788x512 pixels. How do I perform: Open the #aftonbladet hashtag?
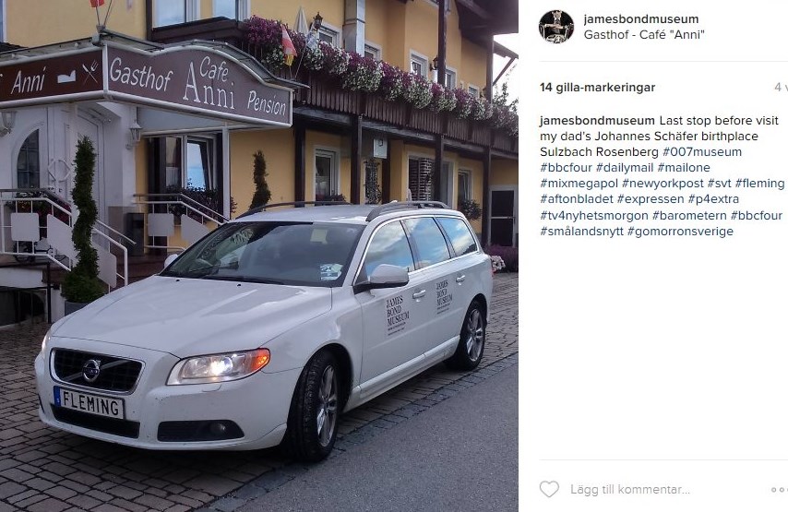pos(577,199)
